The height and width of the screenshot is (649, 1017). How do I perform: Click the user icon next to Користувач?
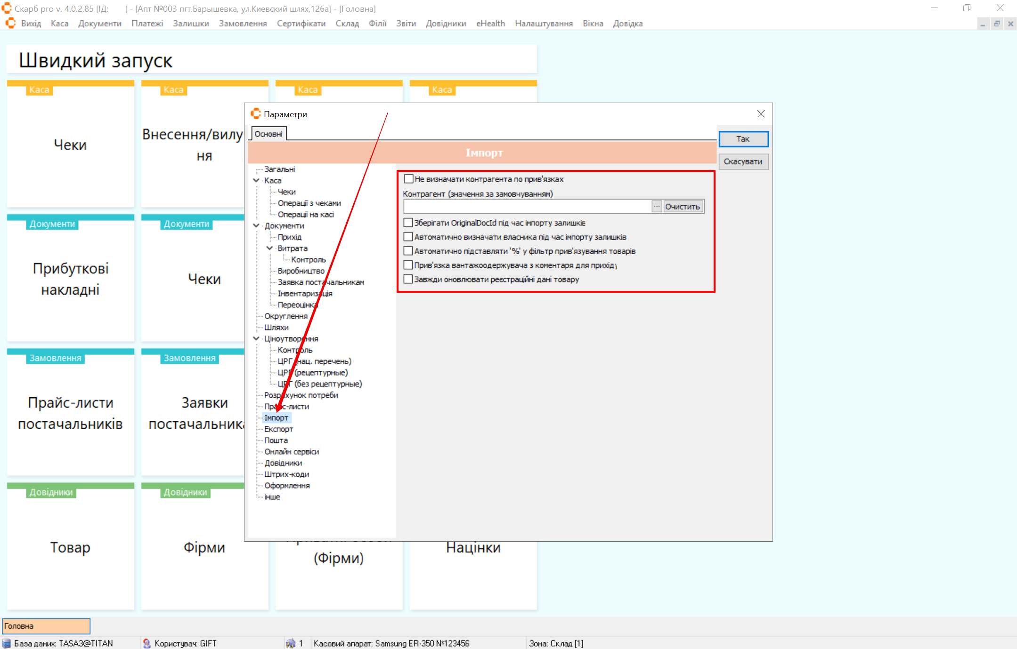pos(147,643)
